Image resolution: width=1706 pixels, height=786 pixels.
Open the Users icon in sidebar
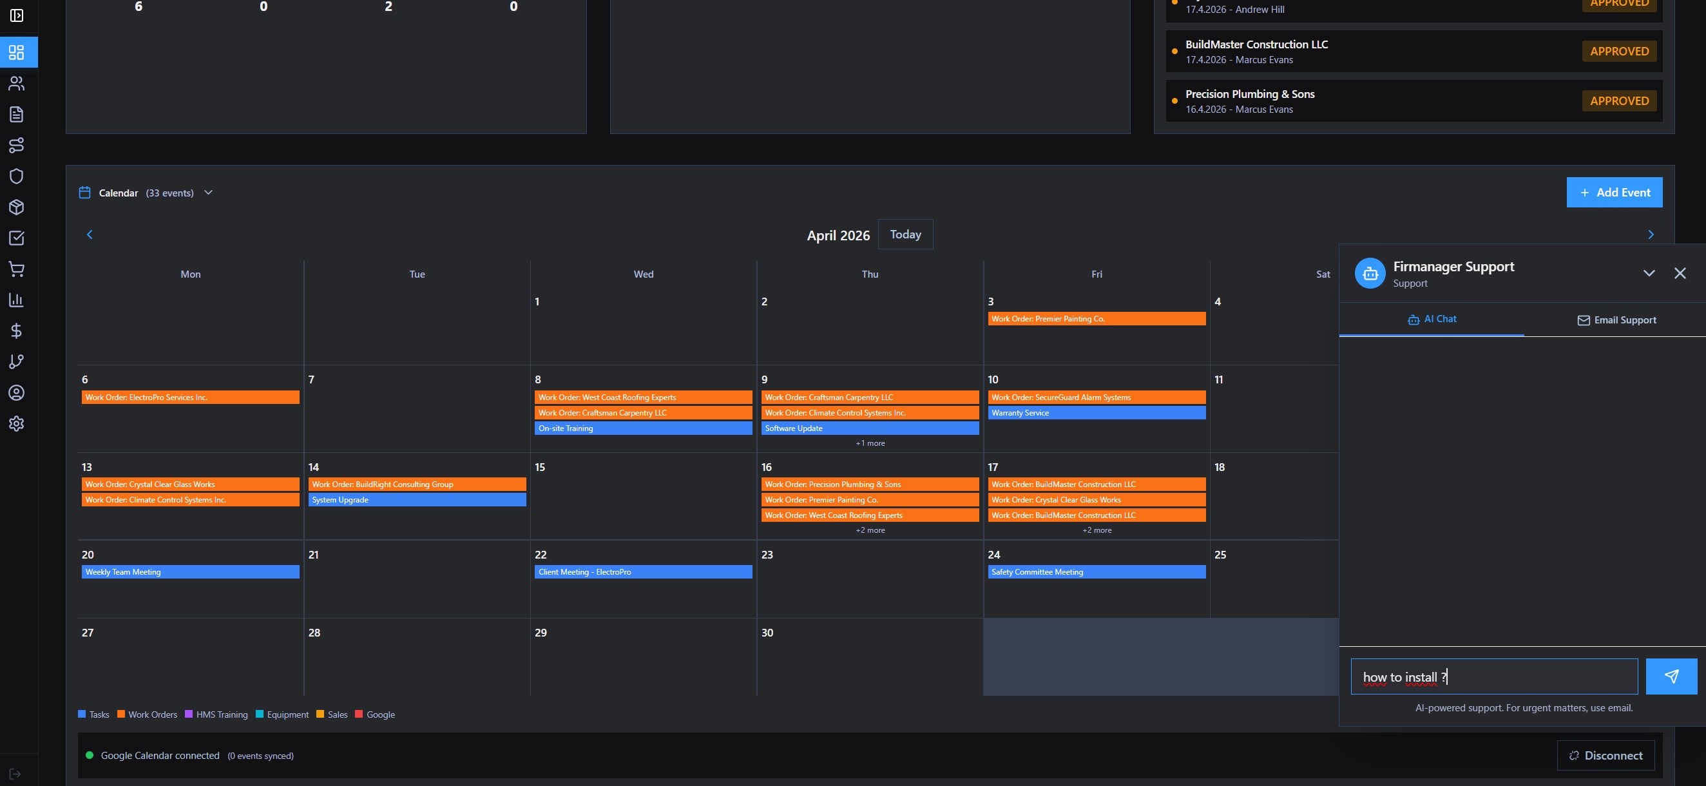point(17,84)
